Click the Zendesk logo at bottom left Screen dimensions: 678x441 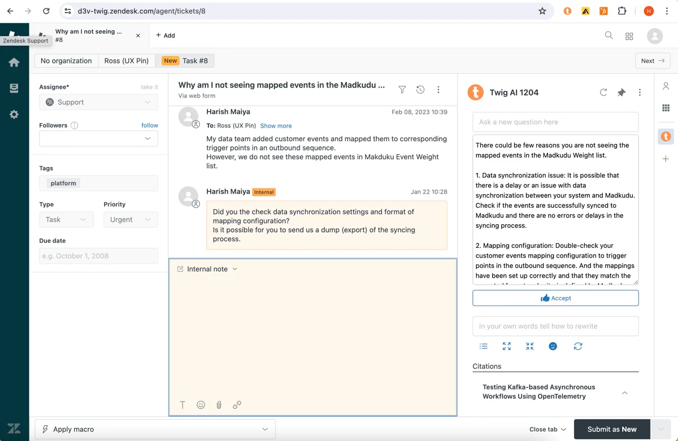[14, 428]
